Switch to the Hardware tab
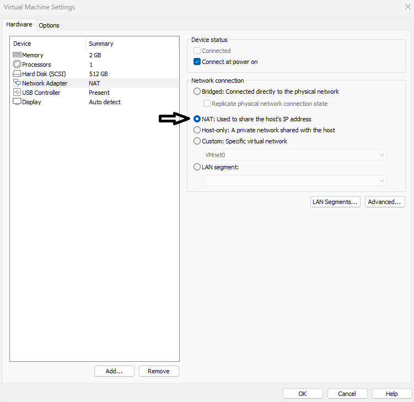The width and height of the screenshot is (414, 402). pyautogui.click(x=19, y=24)
